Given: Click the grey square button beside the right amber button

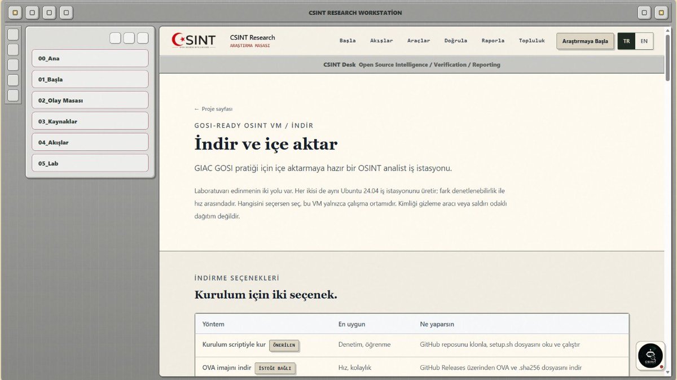Looking at the screenshot, I should click(x=644, y=12).
